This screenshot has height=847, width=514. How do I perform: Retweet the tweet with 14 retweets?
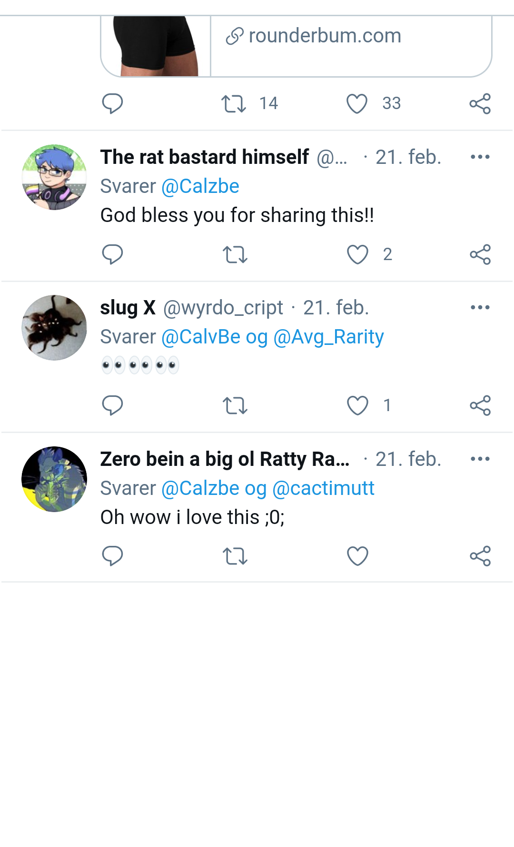234,103
